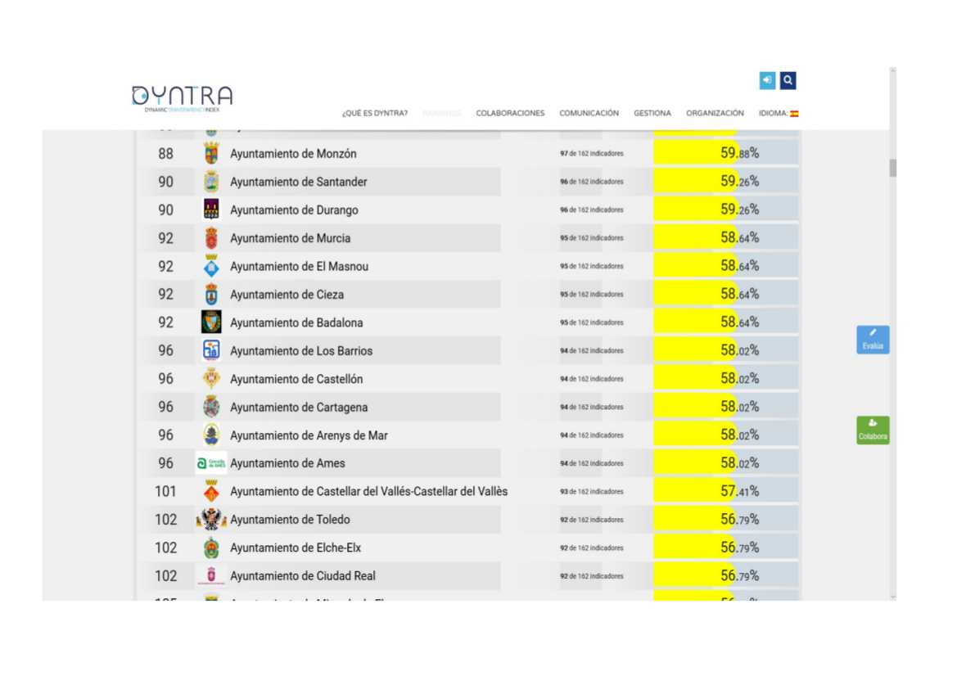Click Durango municipality crest icon
The image size is (957, 676).
(x=211, y=210)
